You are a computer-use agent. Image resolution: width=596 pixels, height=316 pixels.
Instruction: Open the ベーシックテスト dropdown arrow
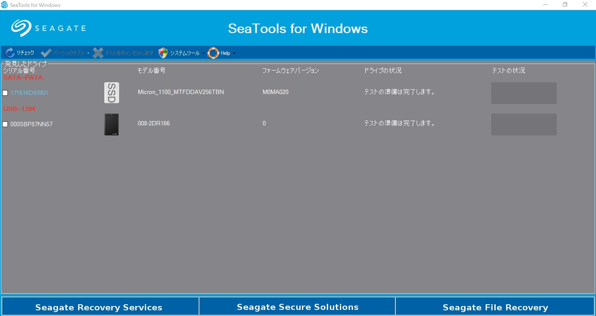(88, 54)
